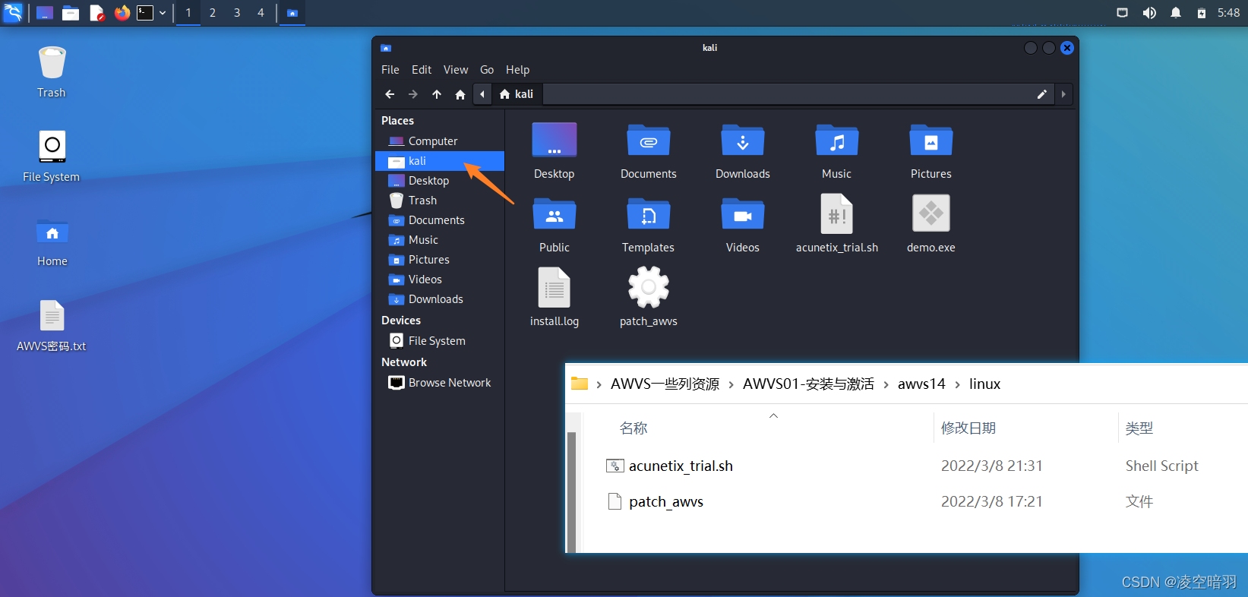Viewport: 1248px width, 597px height.
Task: Select kali in the Places sidebar
Action: tap(440, 161)
